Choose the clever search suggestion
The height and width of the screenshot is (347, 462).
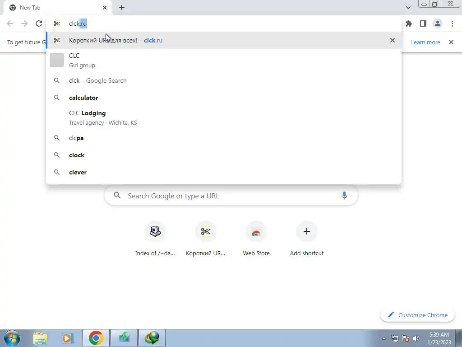click(224, 172)
